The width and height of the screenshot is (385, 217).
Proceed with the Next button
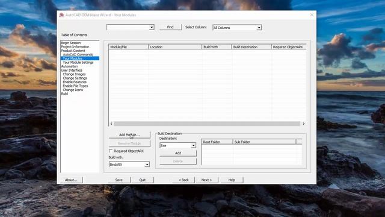coord(207,180)
